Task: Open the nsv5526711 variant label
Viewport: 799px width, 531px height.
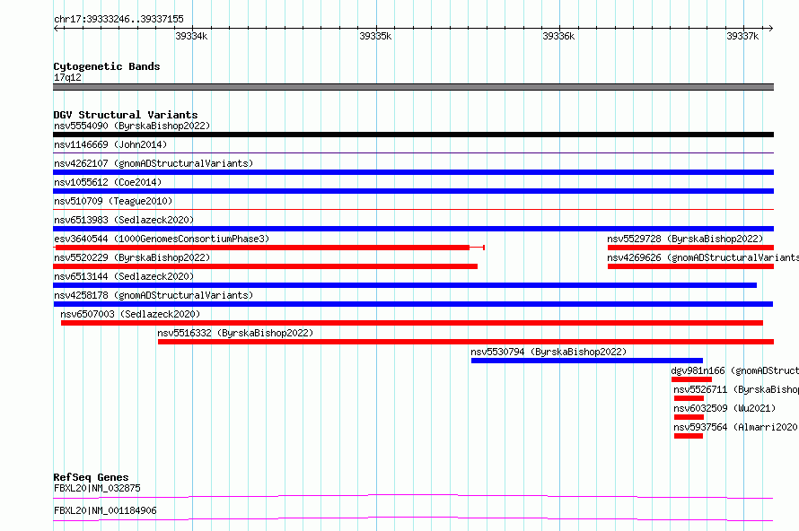Action: pyautogui.click(x=736, y=389)
